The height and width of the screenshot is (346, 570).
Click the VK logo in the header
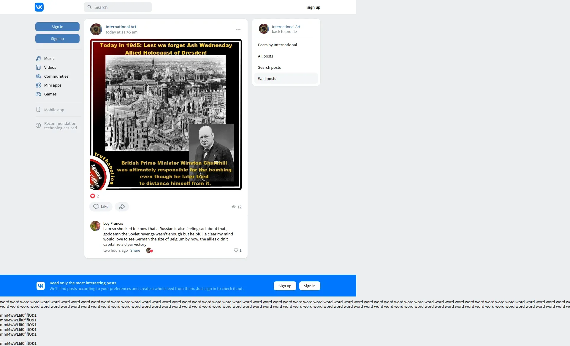pos(39,7)
